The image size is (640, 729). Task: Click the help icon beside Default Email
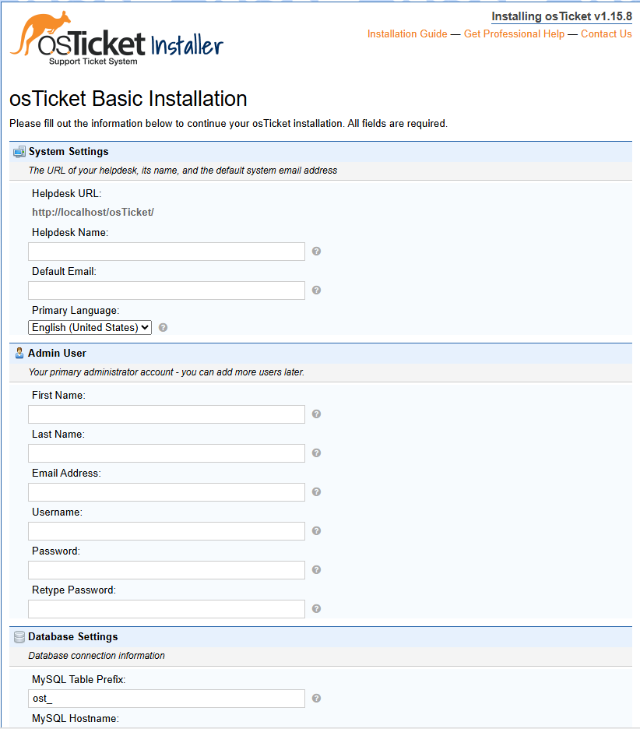[x=316, y=290]
